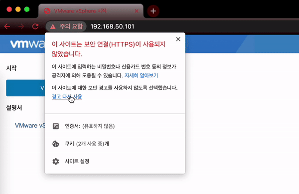Click the red warning triangle icon
299x194 pixels.
53,26
